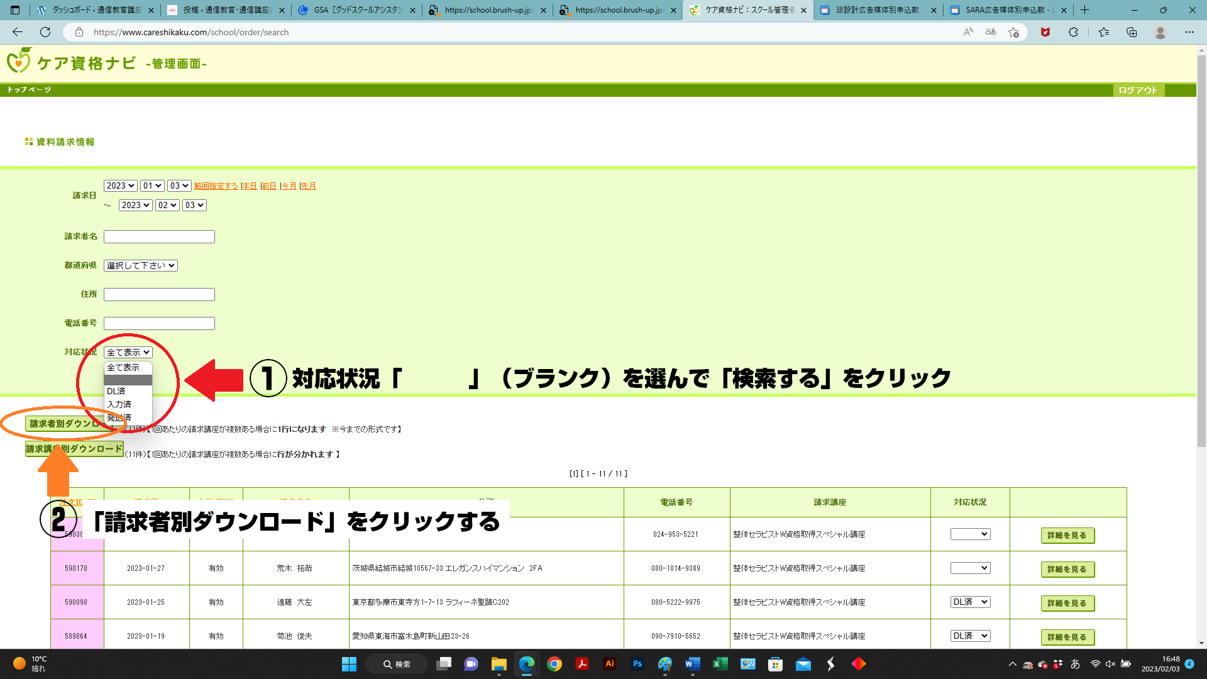Open the prefecture 選択して下さい dropdown

point(140,266)
